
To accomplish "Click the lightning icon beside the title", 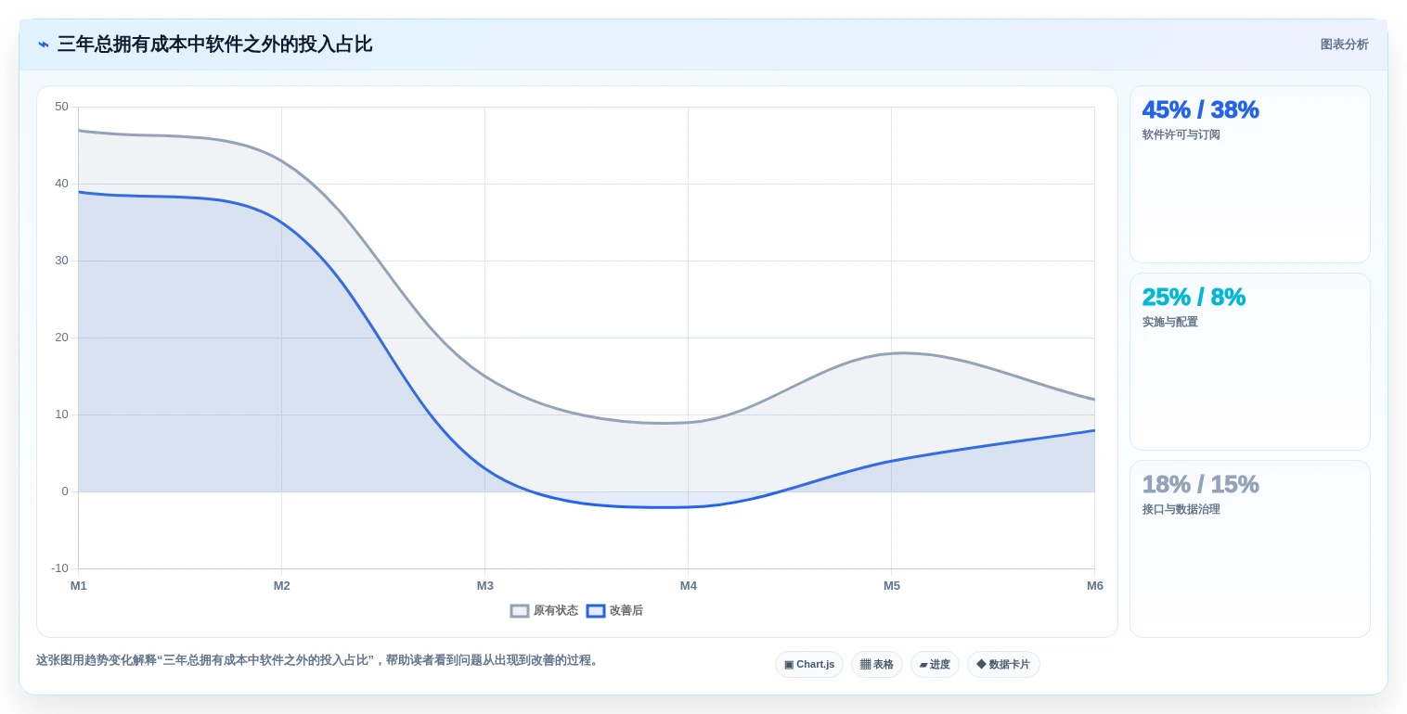I will pyautogui.click(x=44, y=45).
